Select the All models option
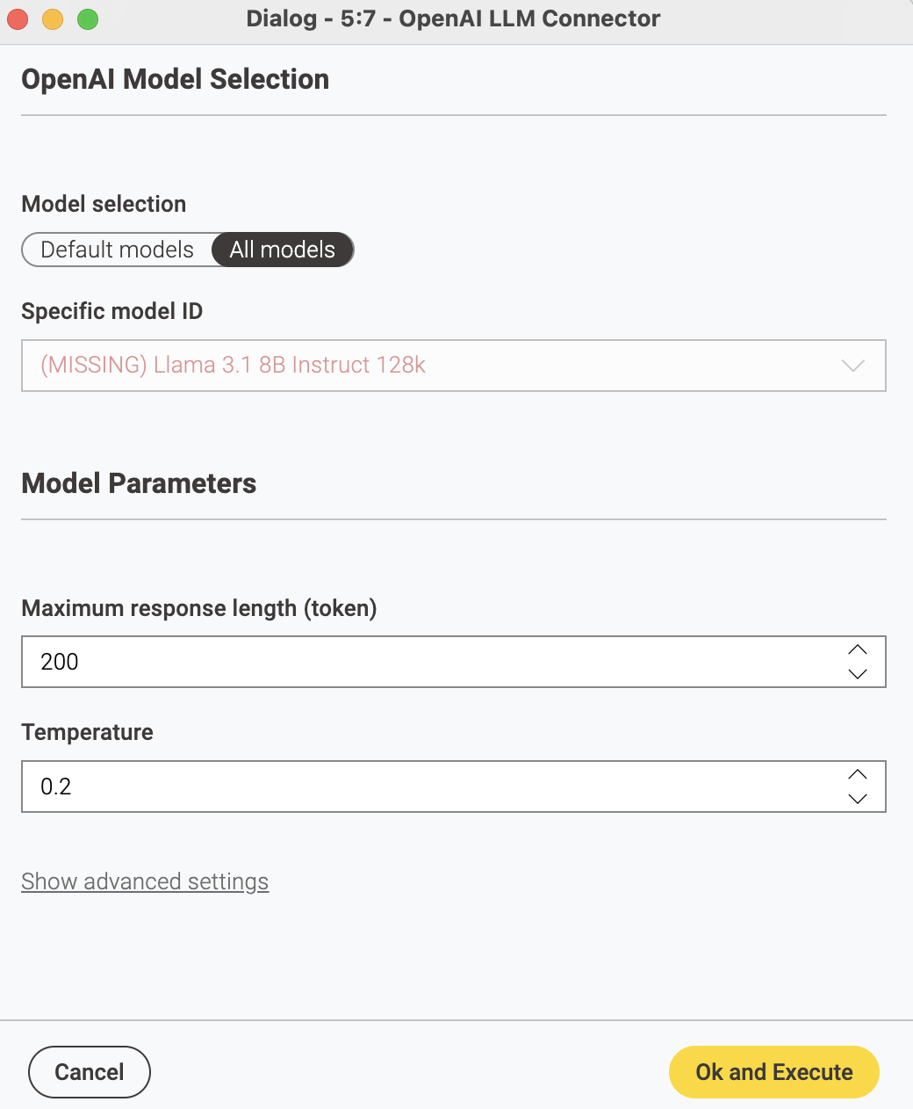Viewport: 913px width, 1109px height. coord(283,250)
